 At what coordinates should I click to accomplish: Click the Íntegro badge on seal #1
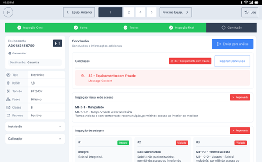coord(123,143)
